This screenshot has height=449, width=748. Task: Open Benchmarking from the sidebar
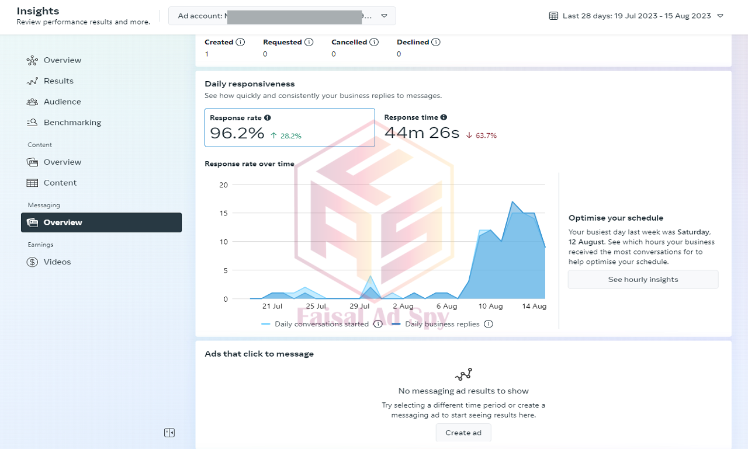click(x=72, y=123)
